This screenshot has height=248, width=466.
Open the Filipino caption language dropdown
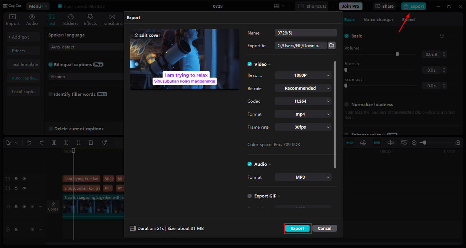86,77
